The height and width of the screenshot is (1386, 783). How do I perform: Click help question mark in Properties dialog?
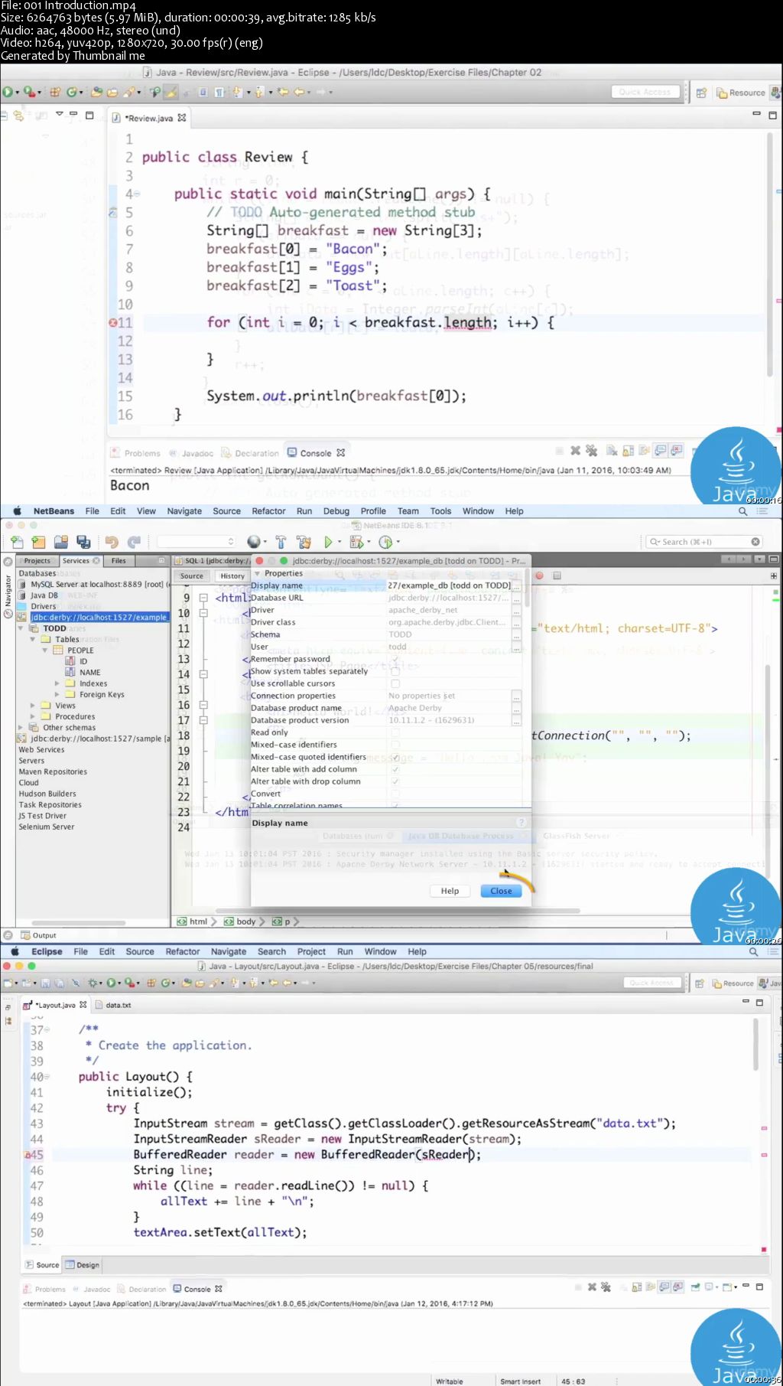(521, 823)
